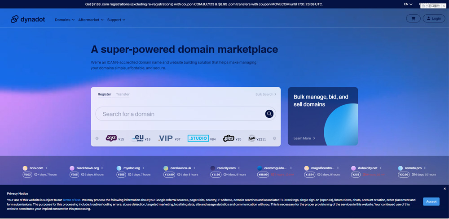This screenshot has width=449, height=219.
Task: Click the dynadot logo
Action: point(28,19)
